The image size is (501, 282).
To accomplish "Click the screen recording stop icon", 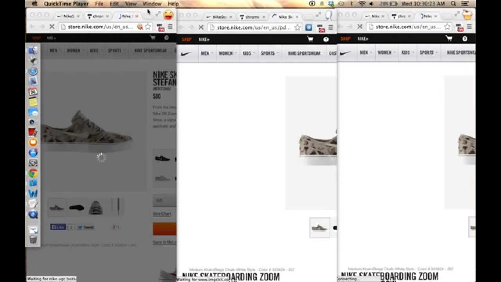I will (312, 4).
